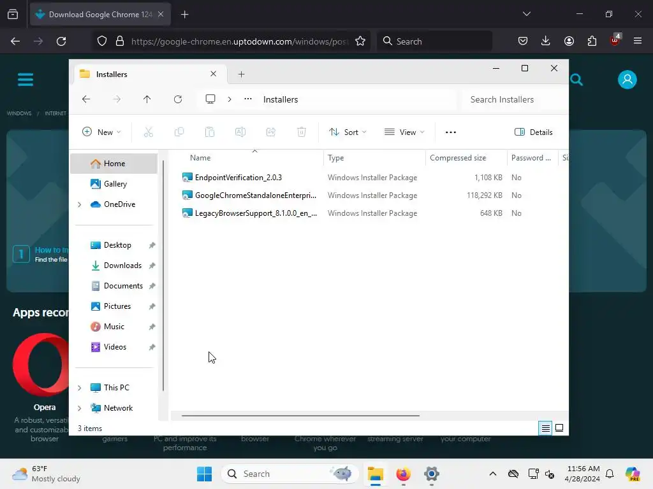The width and height of the screenshot is (653, 489).
Task: Open the View dropdown menu
Action: click(404, 132)
